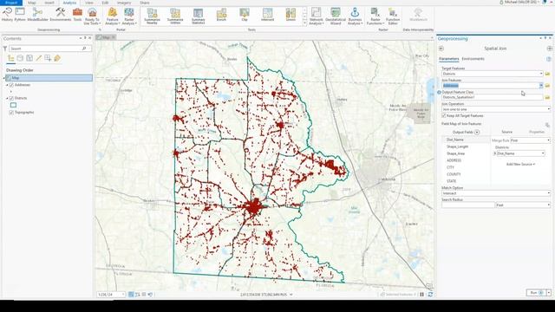Switch to the Edit ribbon tab

coord(105,3)
